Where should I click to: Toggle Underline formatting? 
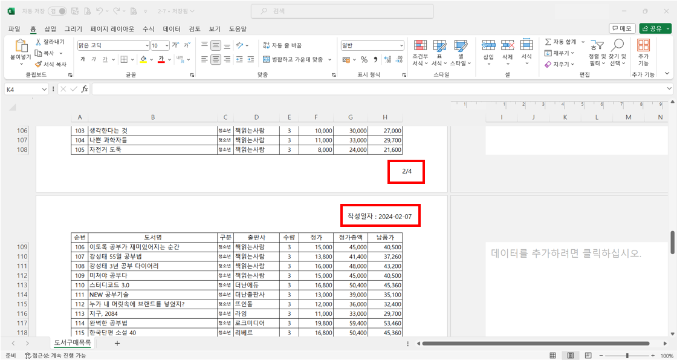pos(105,59)
